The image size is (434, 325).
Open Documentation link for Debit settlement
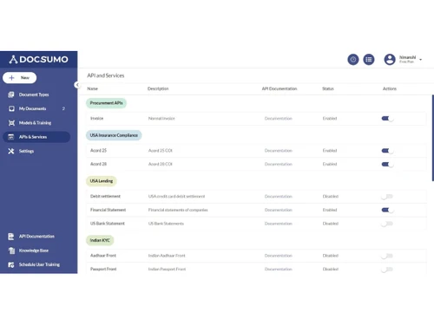coord(279,197)
